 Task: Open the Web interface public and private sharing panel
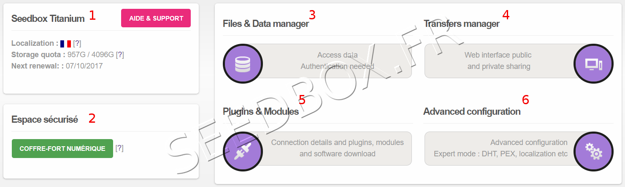[x=498, y=61]
